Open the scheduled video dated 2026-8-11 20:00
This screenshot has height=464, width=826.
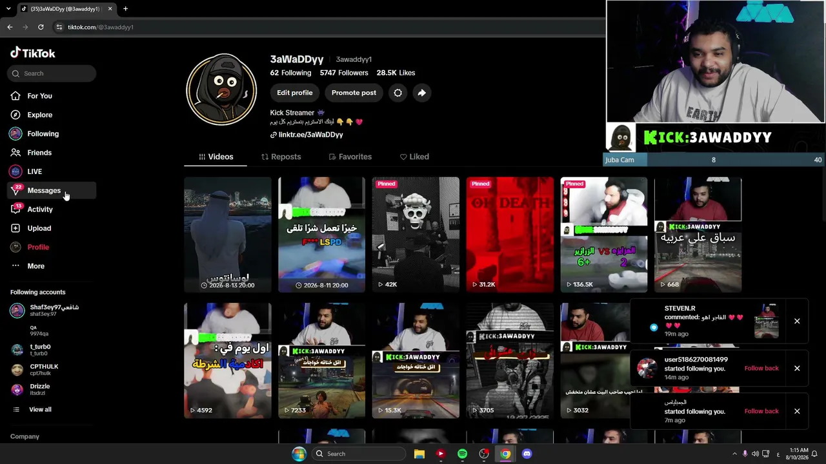(x=321, y=235)
